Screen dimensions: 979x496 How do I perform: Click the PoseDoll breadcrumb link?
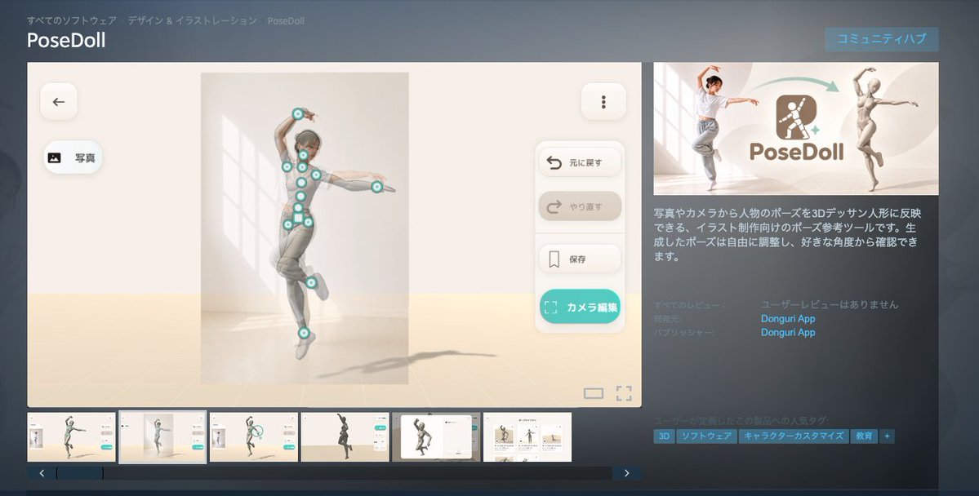(x=286, y=20)
